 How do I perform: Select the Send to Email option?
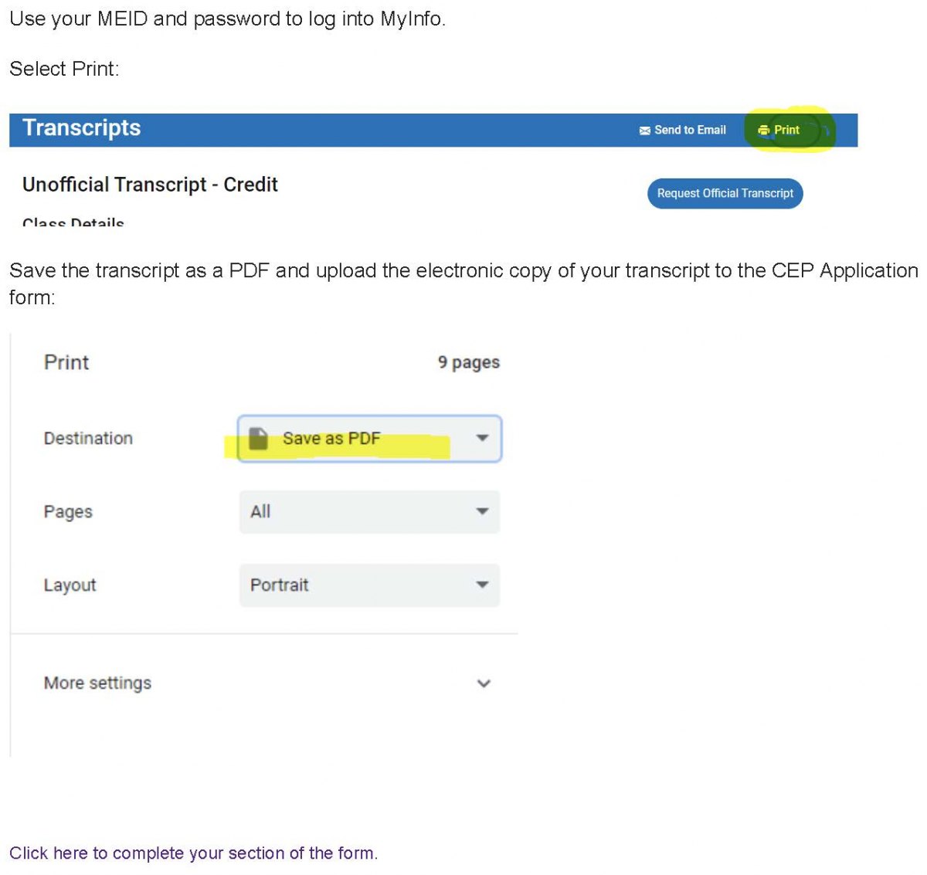click(x=683, y=131)
